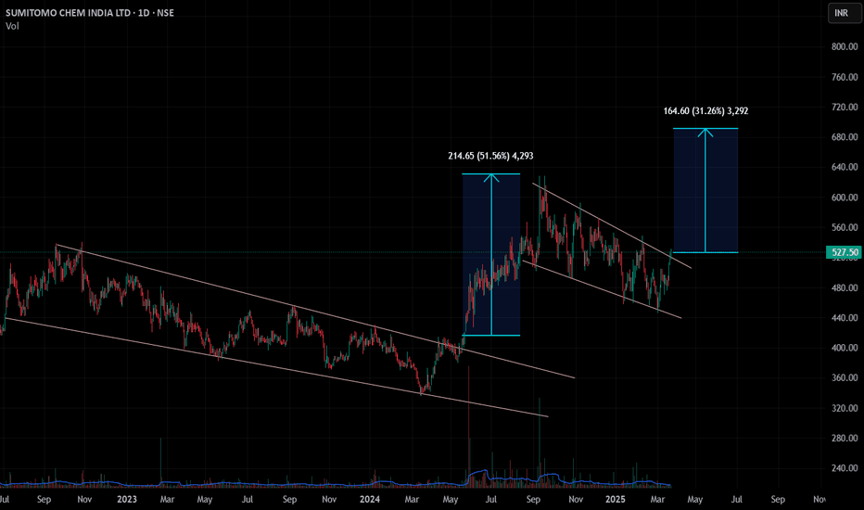Click the 600.00 price axis label
Image resolution: width=864 pixels, height=510 pixels.
(845, 198)
